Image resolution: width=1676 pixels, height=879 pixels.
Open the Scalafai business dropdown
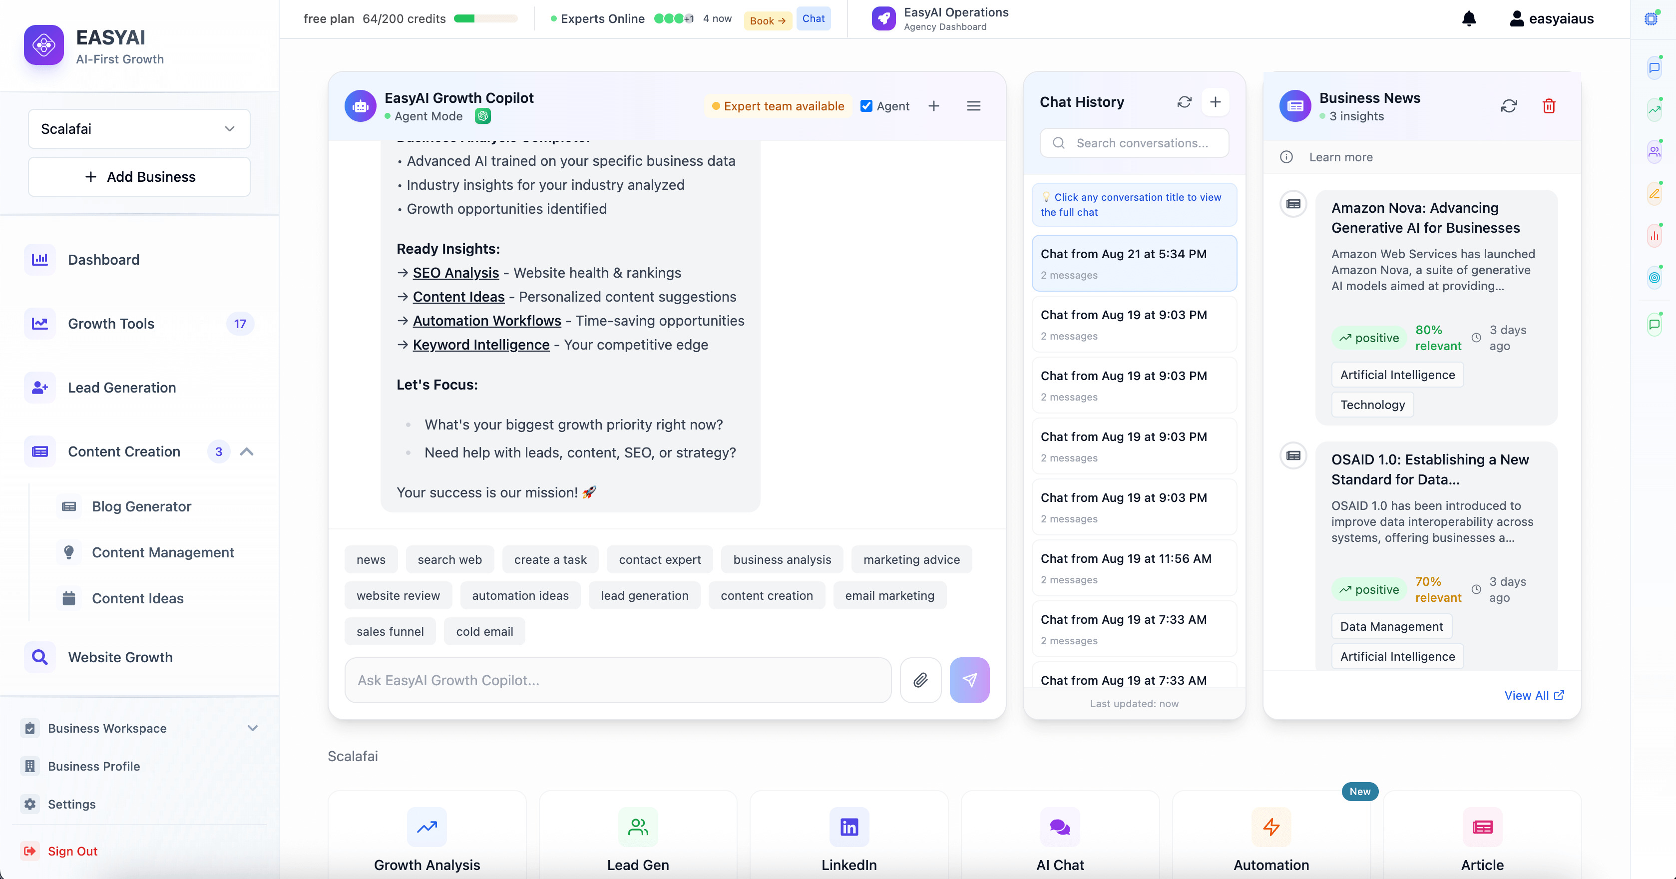[x=139, y=129]
